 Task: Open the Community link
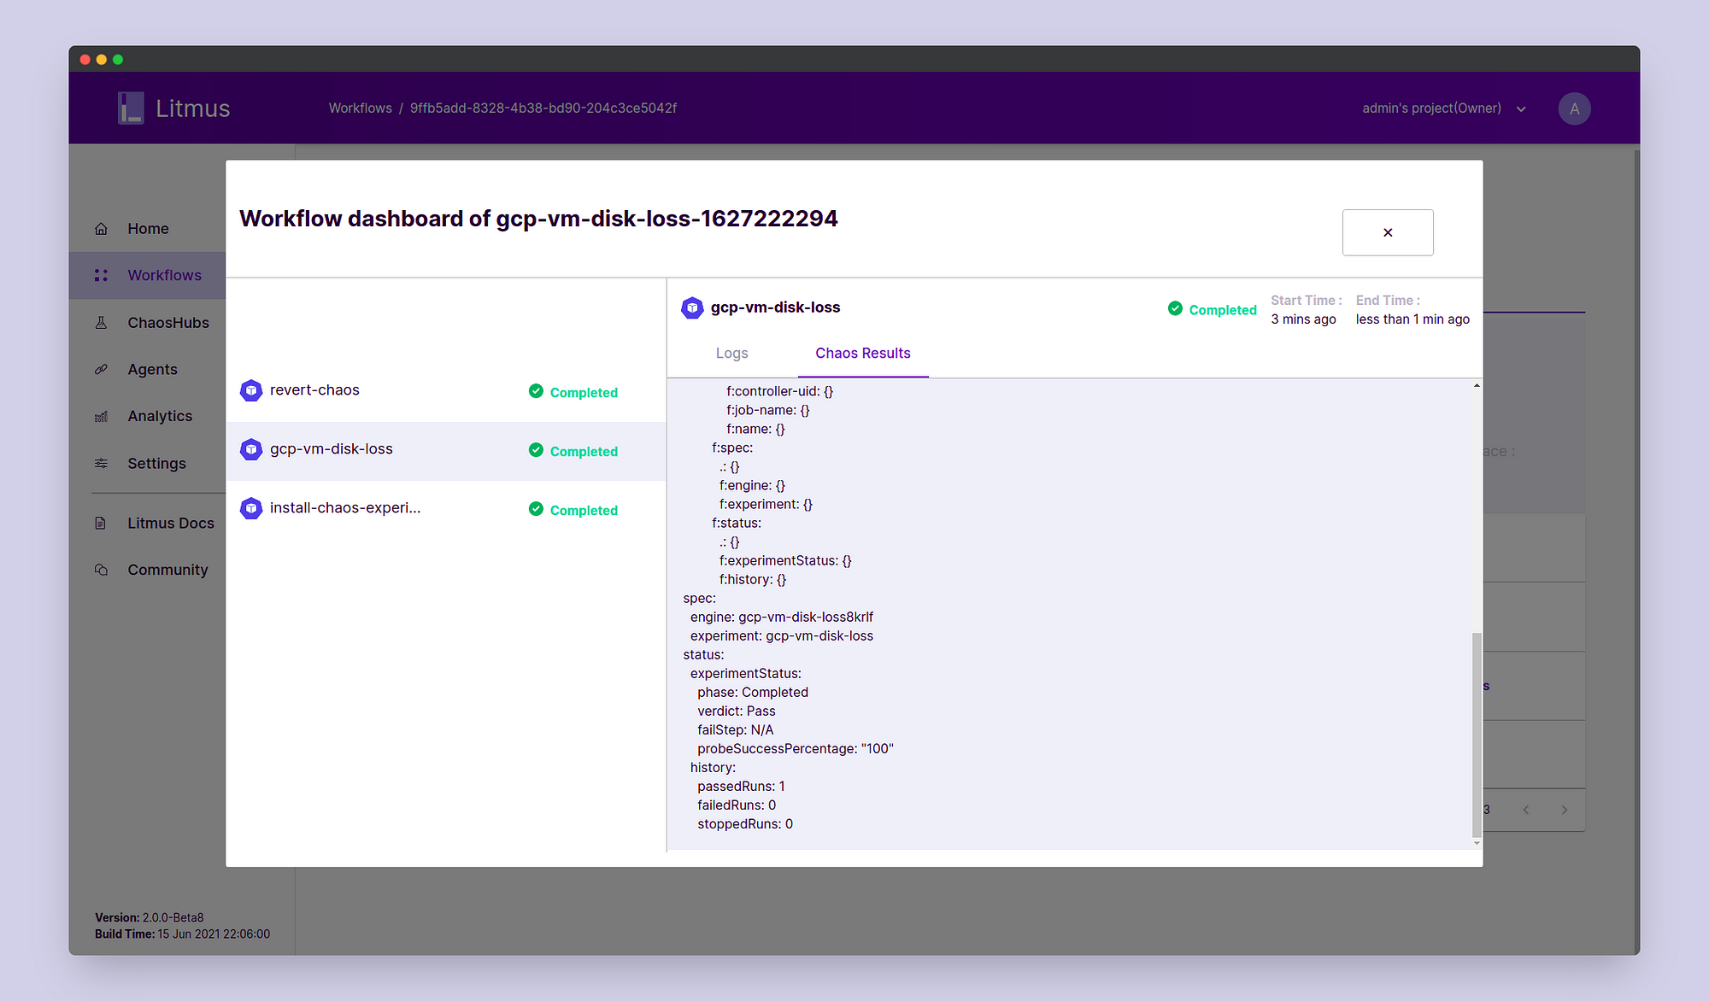(x=167, y=570)
